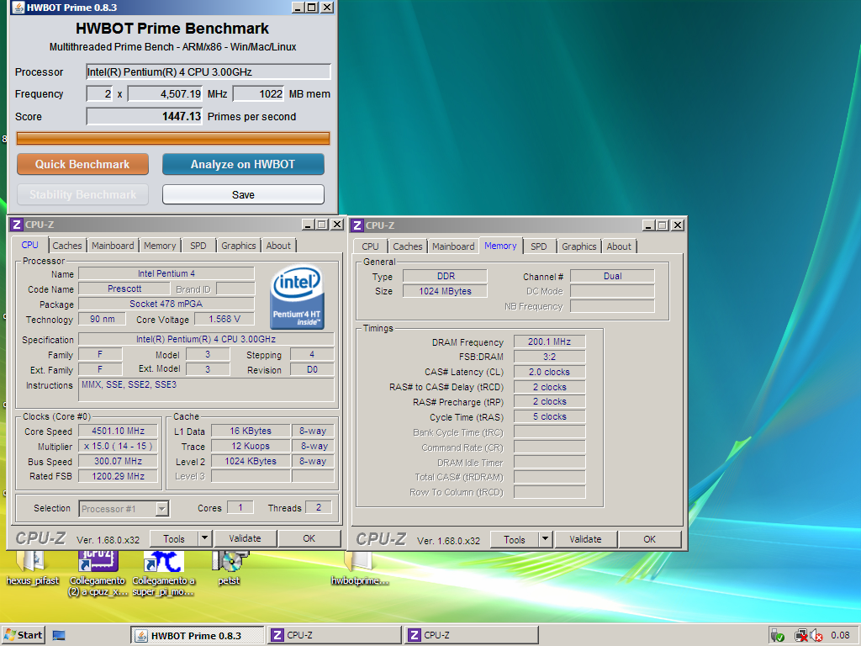
Task: Click memory Size value 1024 MBytes
Action: (x=445, y=291)
